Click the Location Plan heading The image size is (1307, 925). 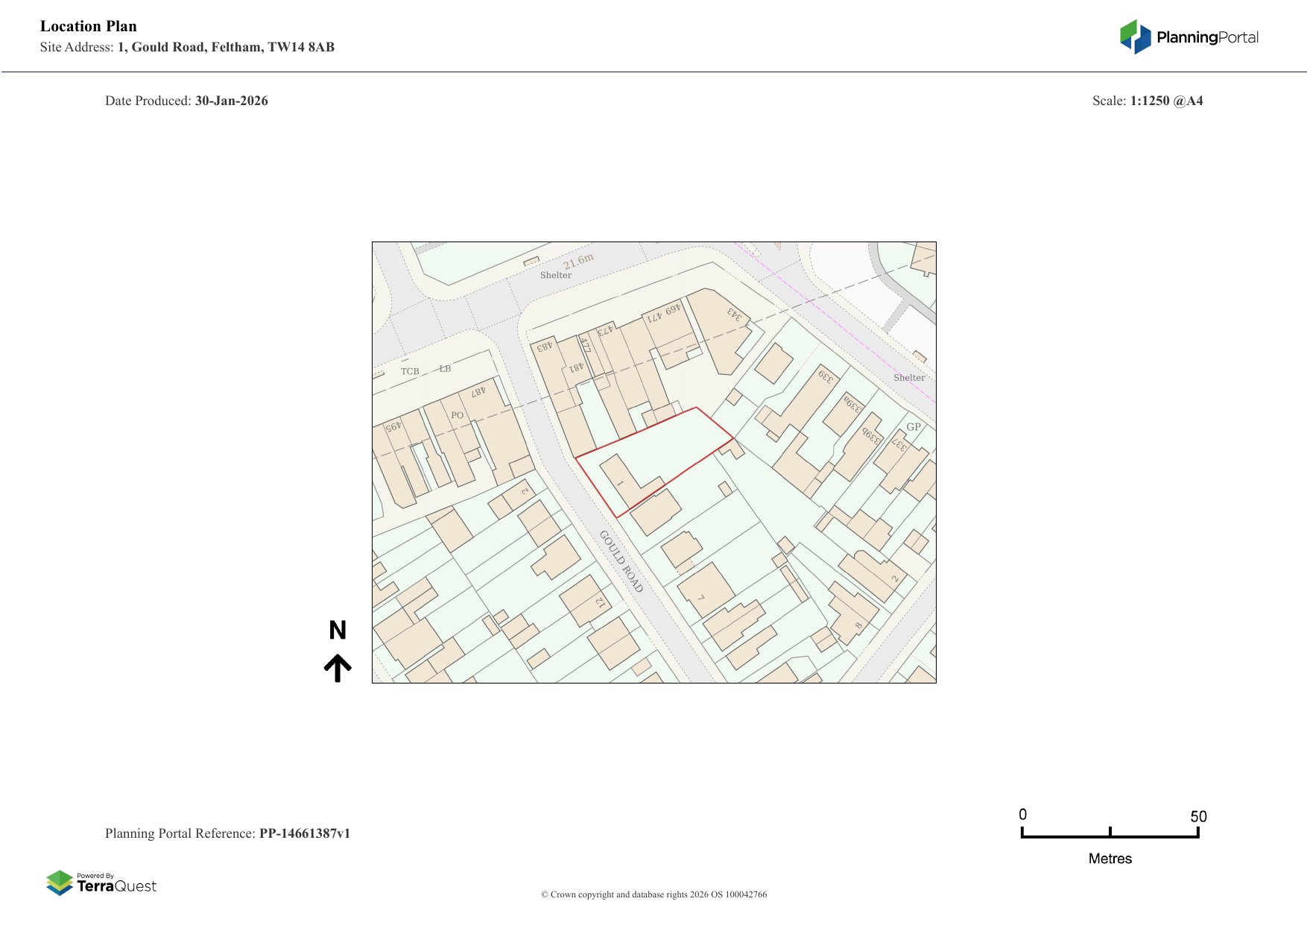[x=89, y=26]
